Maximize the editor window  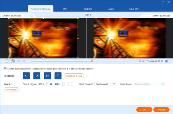[x=163, y=2]
